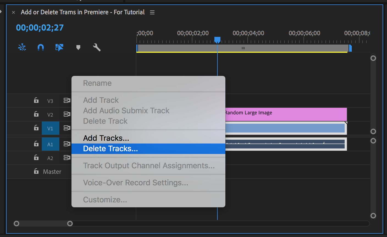
Task: Toggle sync lock on V2 track
Action: (67, 114)
